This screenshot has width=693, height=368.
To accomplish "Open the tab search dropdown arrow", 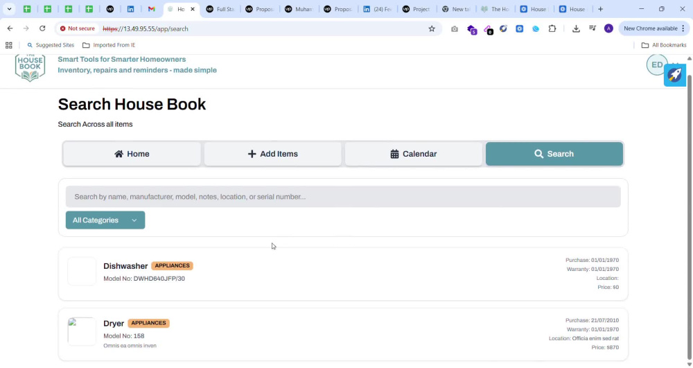I will click(9, 9).
